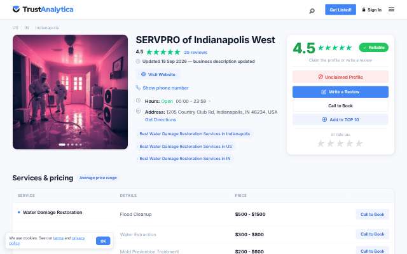Click Claim the profile or write a review
407x254 pixels.
[x=340, y=60]
